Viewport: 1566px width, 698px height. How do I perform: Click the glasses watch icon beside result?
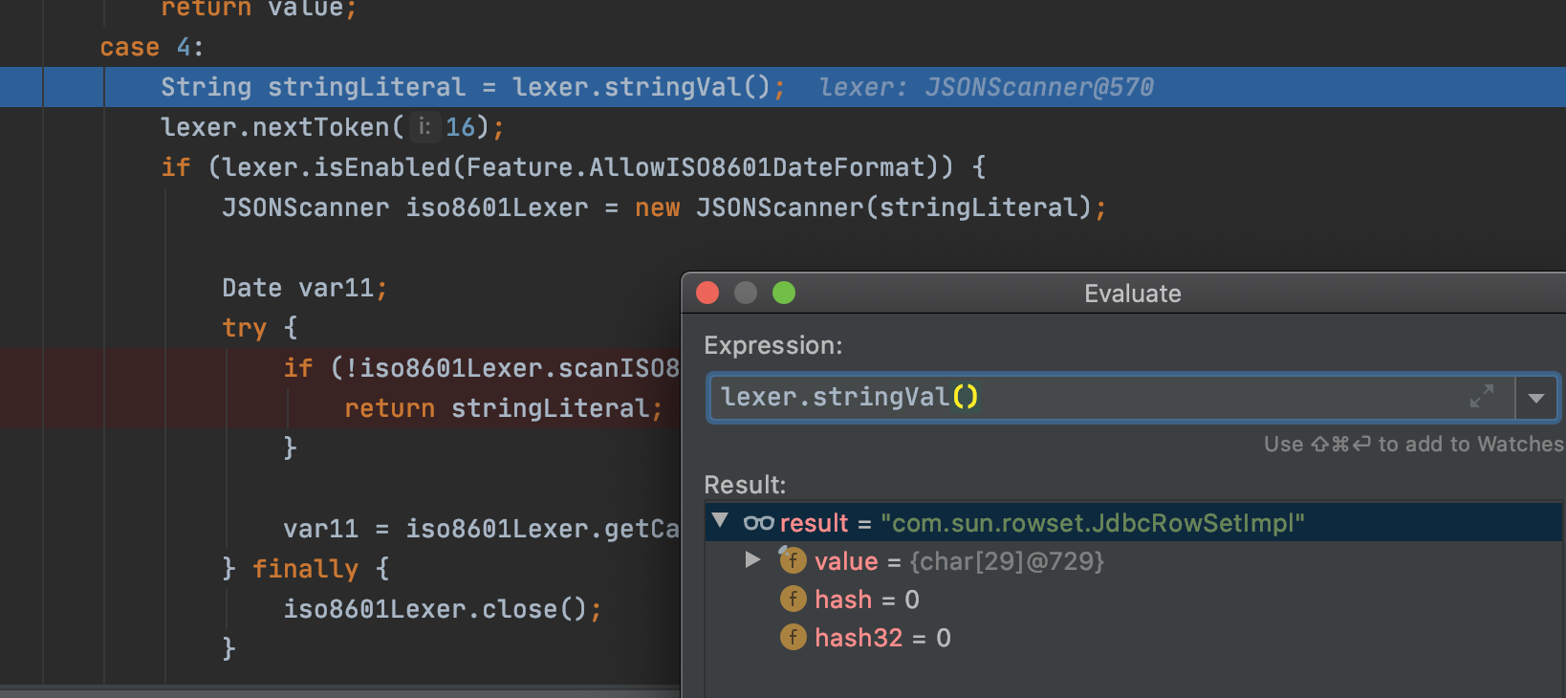click(758, 523)
